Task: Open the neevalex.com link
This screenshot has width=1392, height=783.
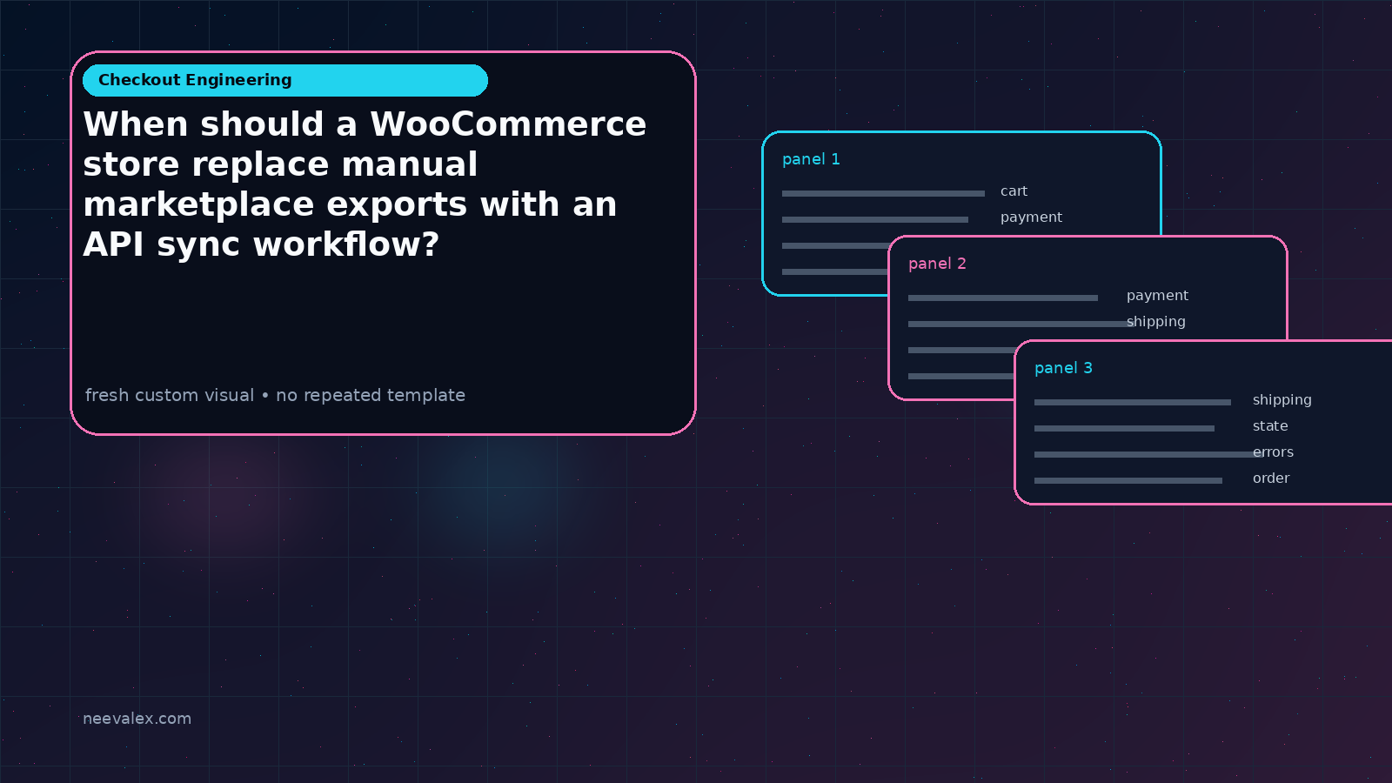Action: [x=137, y=719]
